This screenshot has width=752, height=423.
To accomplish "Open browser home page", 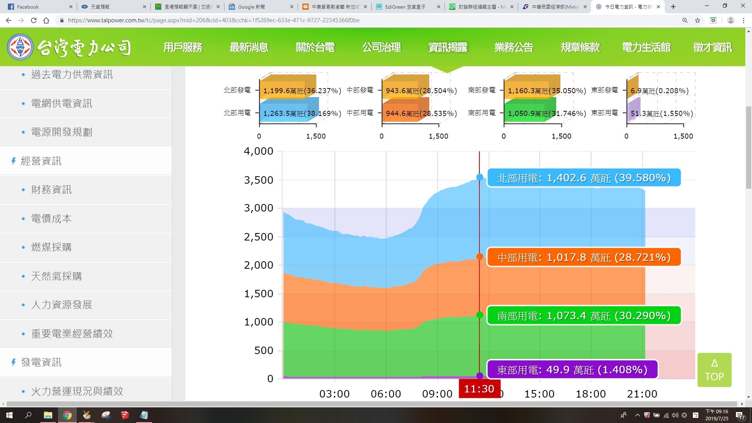I will tap(46, 20).
